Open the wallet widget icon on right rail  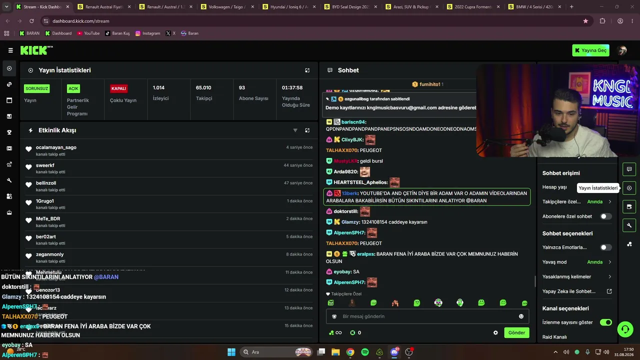click(629, 206)
